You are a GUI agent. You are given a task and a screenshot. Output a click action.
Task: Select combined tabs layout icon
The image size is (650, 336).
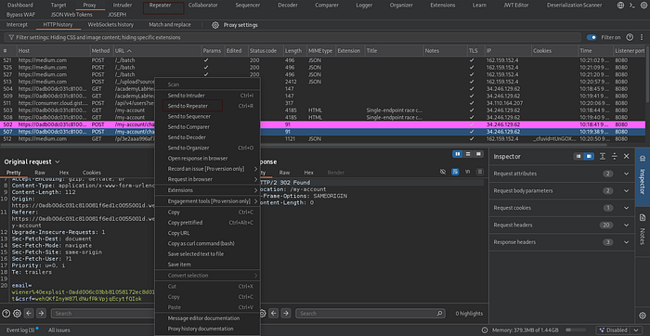[x=478, y=154]
